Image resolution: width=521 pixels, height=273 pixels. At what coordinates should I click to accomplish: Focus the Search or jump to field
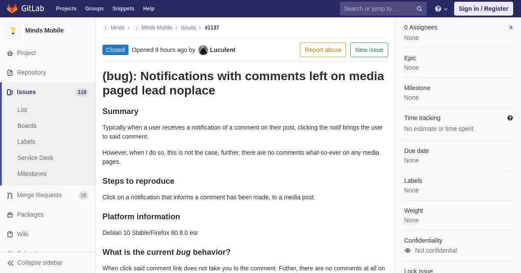point(378,9)
